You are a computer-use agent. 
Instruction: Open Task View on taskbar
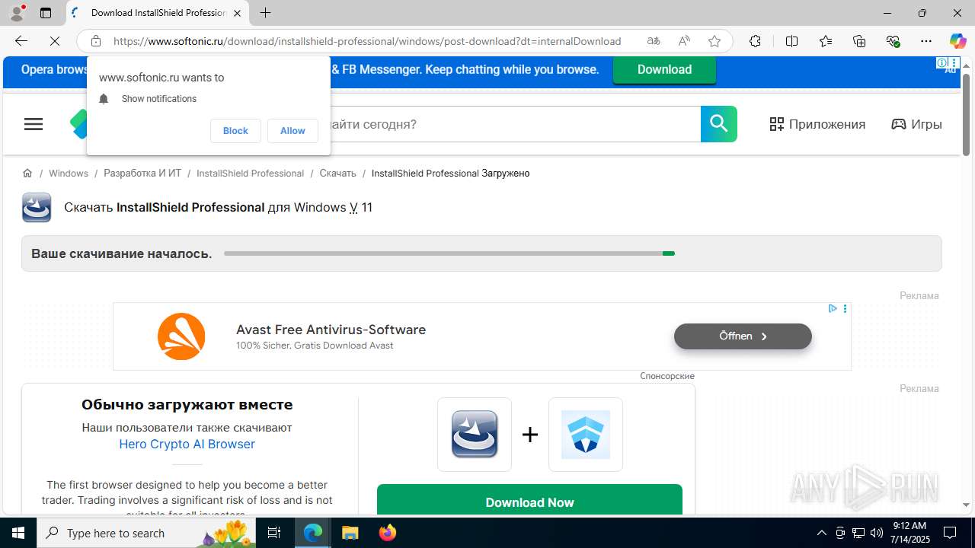point(275,533)
